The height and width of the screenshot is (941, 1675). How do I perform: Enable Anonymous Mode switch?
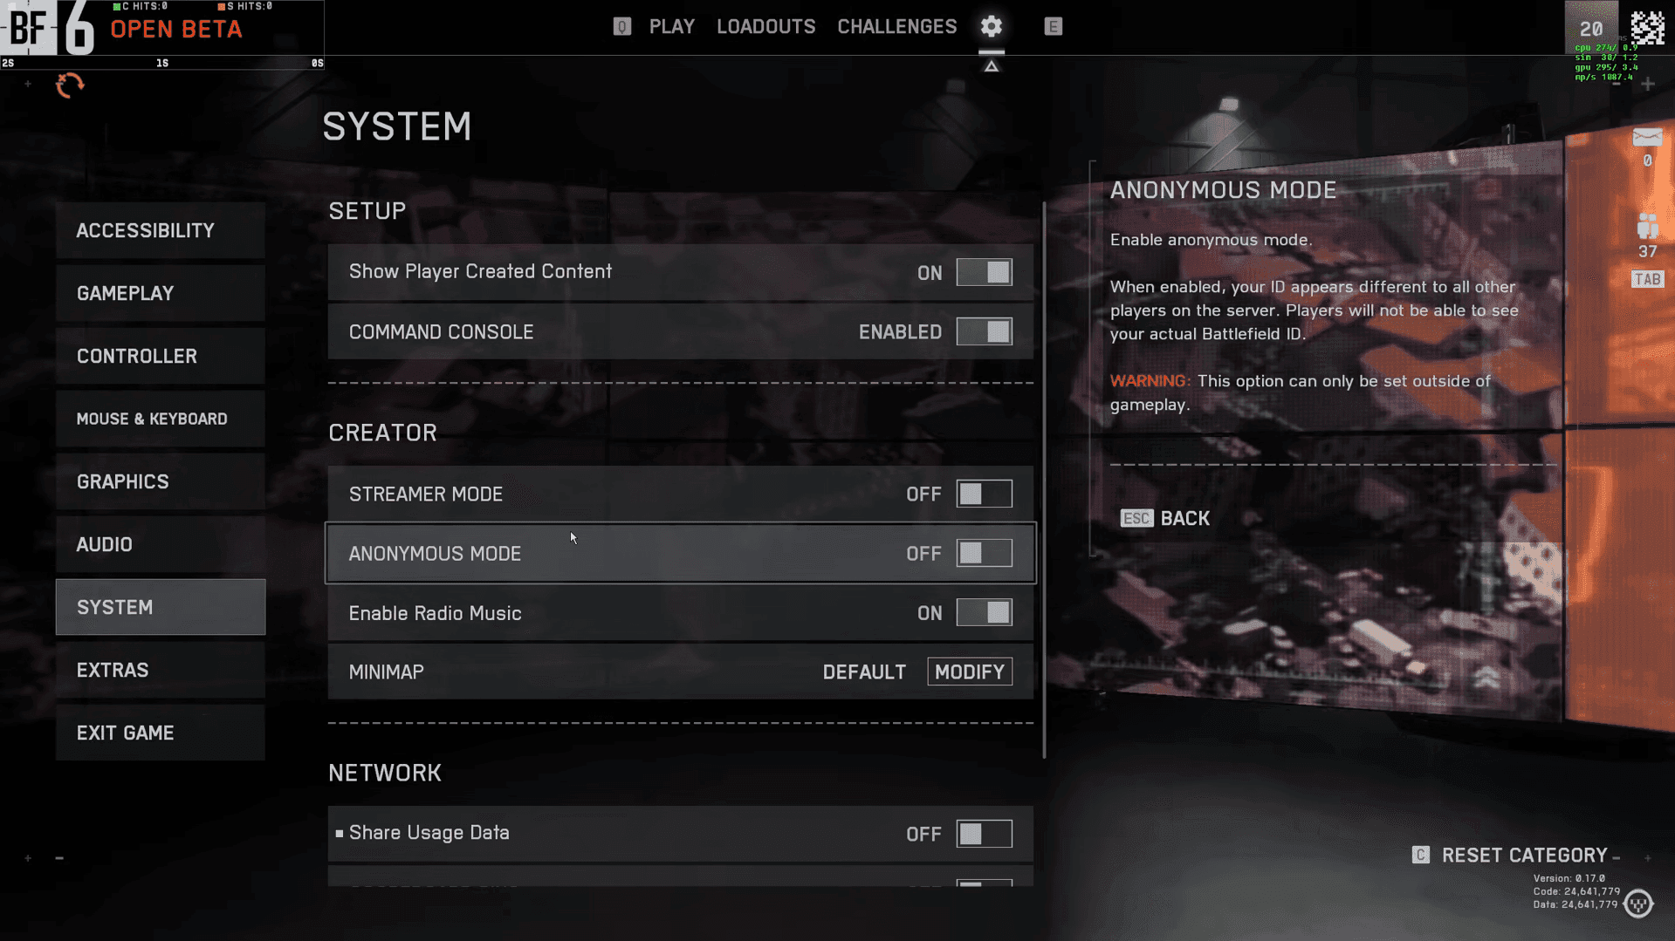[984, 553]
